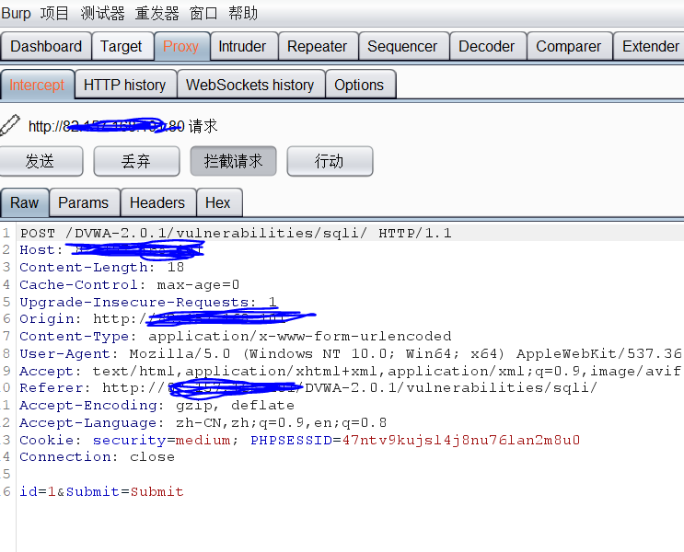
Task: Switch to the Target tab
Action: 122,46
